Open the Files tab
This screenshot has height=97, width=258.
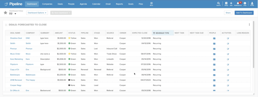click(141, 4)
